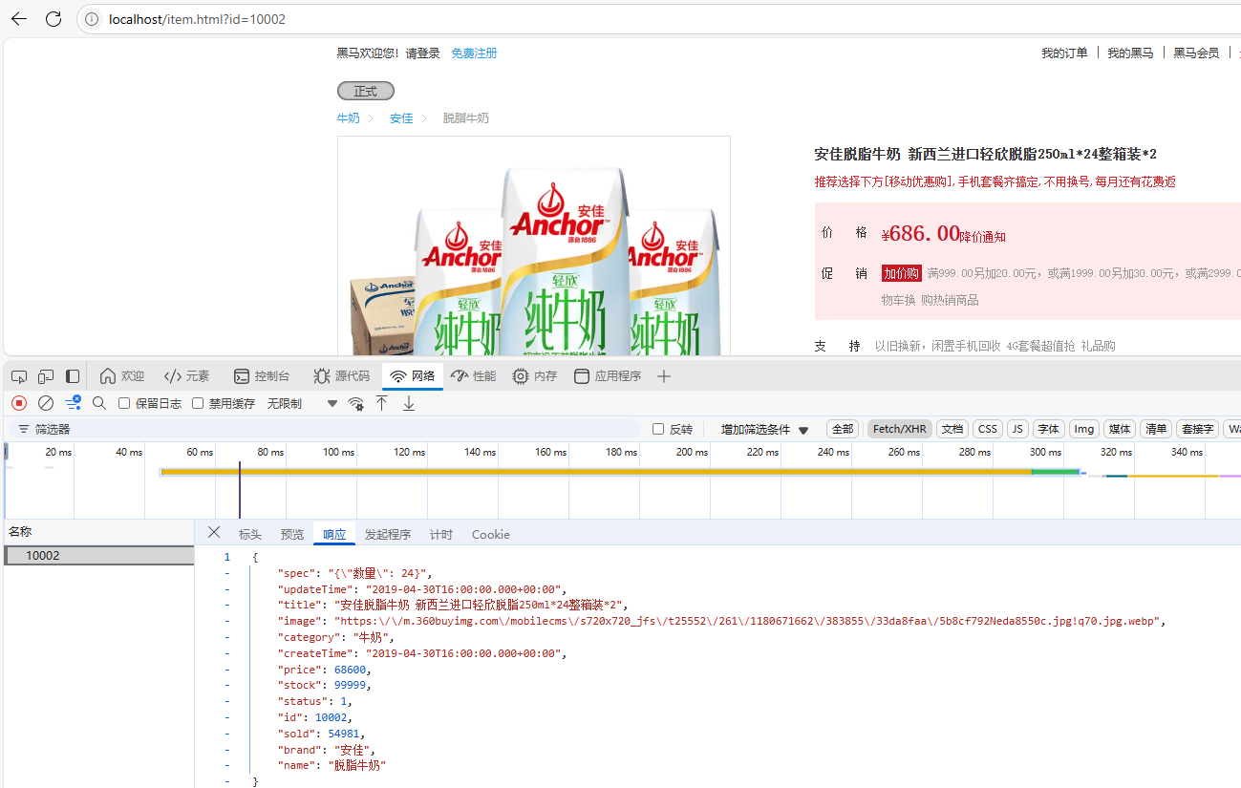1241x788 pixels.
Task: Open the 应用程序 tab
Action: click(x=608, y=376)
